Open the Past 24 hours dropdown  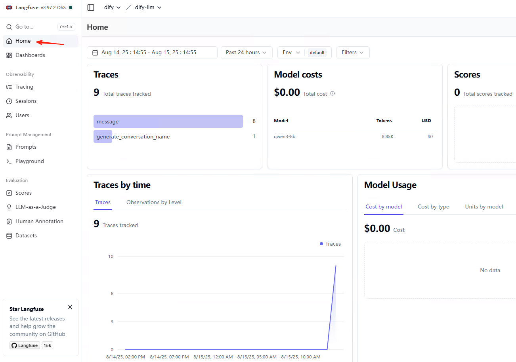(x=246, y=53)
